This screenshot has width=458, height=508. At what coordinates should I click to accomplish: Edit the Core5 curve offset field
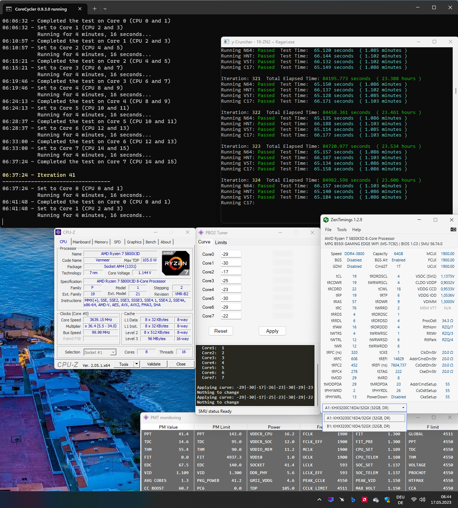tap(231, 298)
